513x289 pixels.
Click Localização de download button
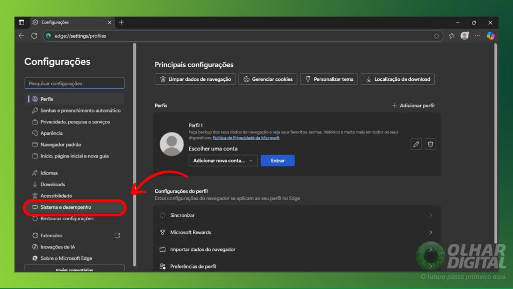(397, 79)
